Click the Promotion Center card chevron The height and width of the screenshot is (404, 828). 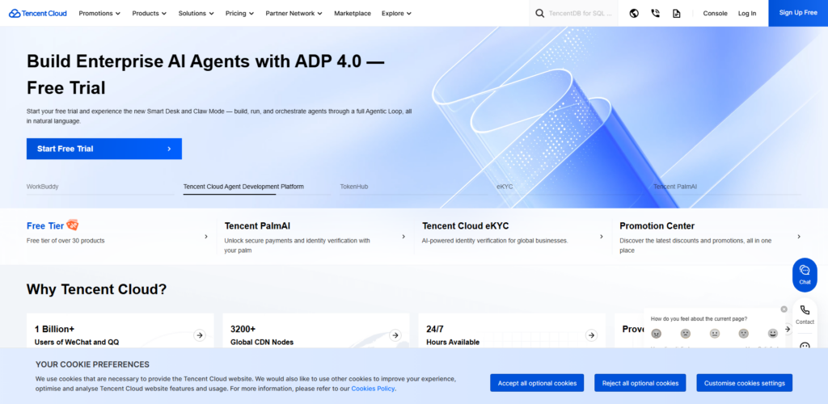coord(799,237)
